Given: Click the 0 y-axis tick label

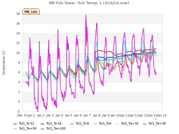Looking at the screenshot, I should pyautogui.click(x=19, y=102).
